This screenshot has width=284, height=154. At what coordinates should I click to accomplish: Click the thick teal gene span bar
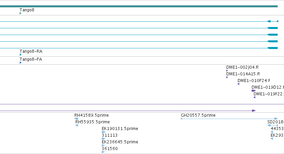click(139, 6)
